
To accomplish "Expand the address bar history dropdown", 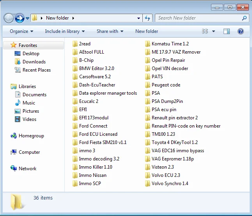I will click(138, 18).
